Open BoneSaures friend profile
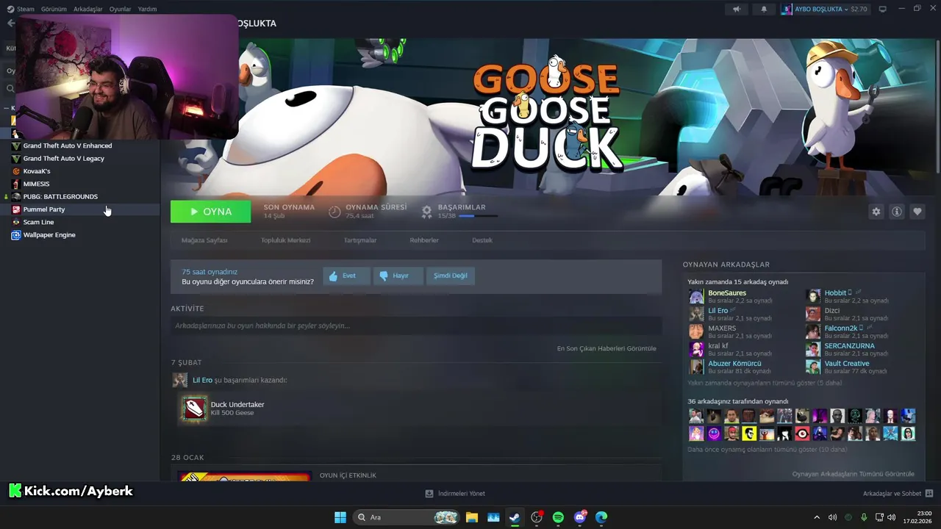941x529 pixels. coord(727,292)
